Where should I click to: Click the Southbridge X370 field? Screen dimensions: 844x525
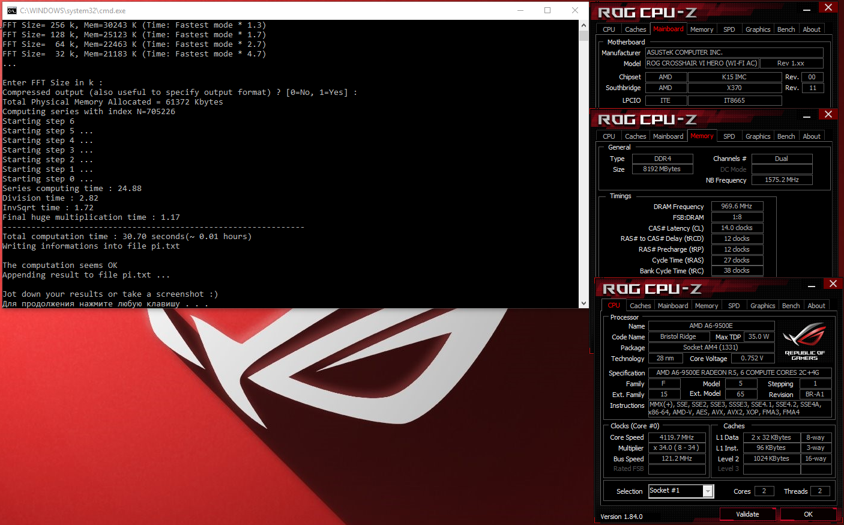click(734, 88)
